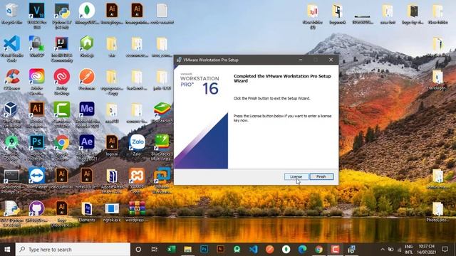The image size is (456, 256).
Task: Open File Explorer from the taskbar
Action: (188, 250)
